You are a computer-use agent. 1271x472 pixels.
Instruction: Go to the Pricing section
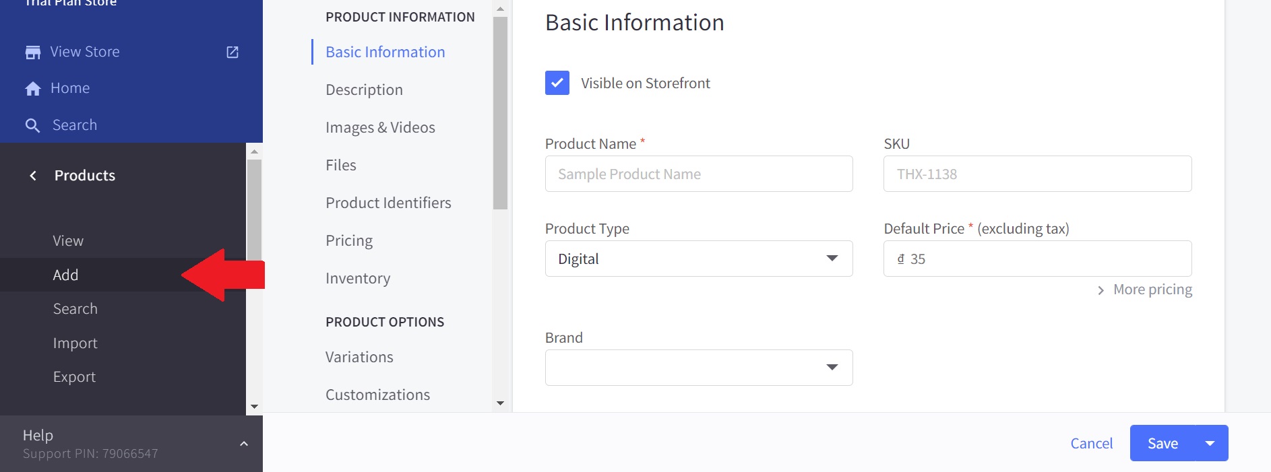pos(348,240)
